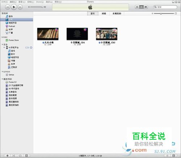
Task: Select the 未观看的 tab
Action: (117, 13)
